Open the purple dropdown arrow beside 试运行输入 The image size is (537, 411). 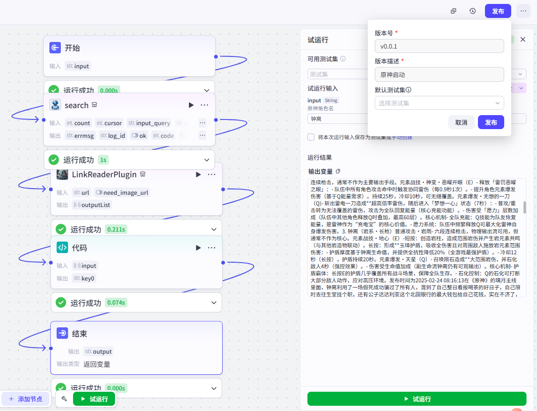521,88
